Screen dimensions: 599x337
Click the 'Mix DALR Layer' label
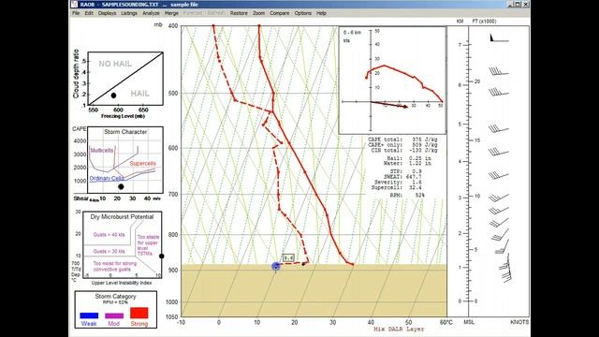(x=399, y=329)
